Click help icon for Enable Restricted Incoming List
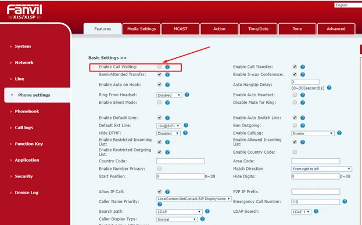 pos(167,142)
